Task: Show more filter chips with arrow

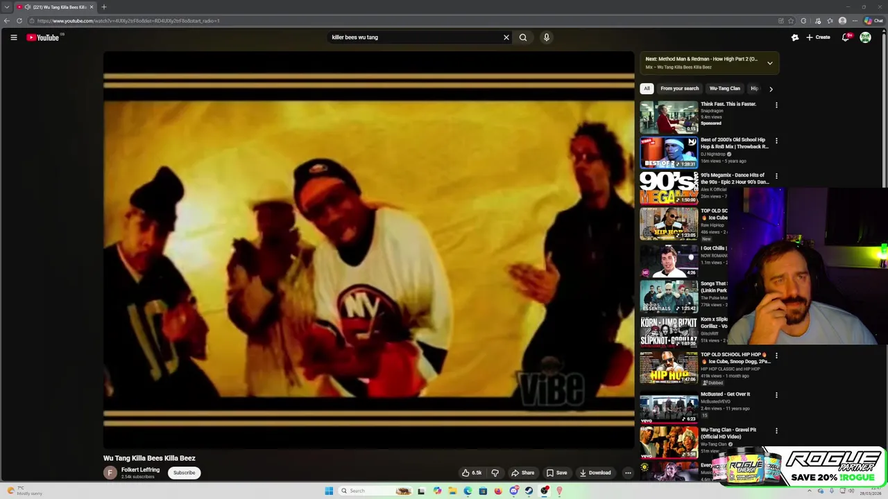Action: coord(771,89)
